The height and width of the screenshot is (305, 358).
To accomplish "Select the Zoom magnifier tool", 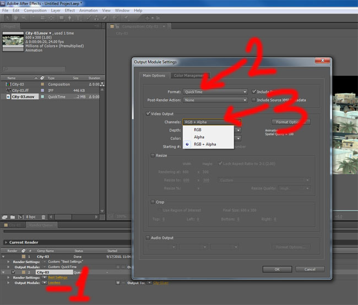I will pyautogui.click(x=24, y=18).
